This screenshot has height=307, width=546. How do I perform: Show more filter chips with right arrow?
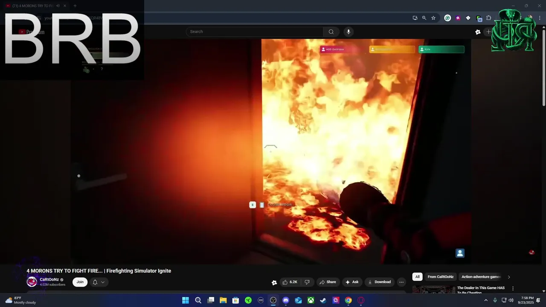(x=508, y=277)
